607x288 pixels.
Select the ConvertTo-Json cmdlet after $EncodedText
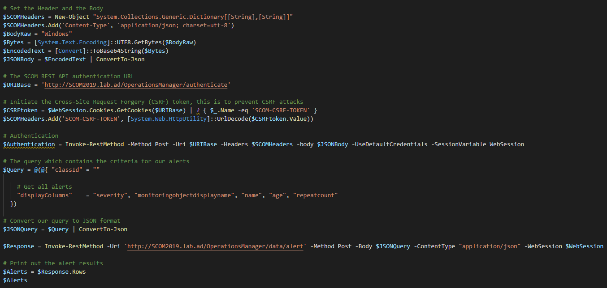[x=120, y=59]
